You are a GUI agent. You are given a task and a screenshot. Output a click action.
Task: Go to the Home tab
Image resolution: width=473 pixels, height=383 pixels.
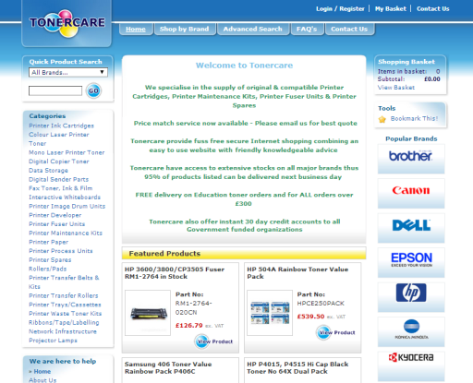coord(136,30)
